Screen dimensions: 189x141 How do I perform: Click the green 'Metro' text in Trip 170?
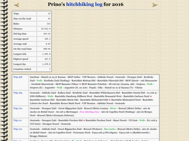coord(113,108)
